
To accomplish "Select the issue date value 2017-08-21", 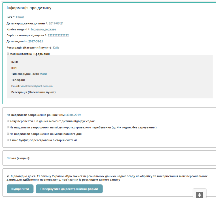I will [36, 42].
